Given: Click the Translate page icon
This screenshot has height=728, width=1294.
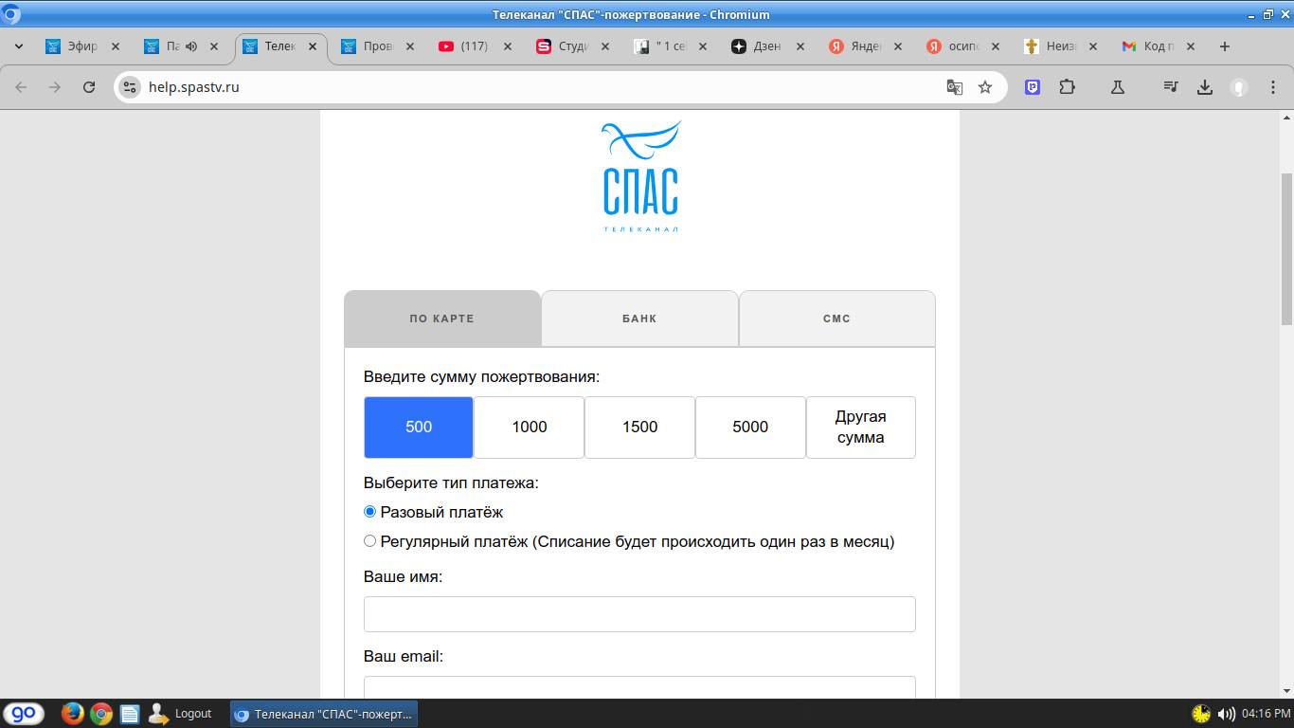Looking at the screenshot, I should click(955, 87).
